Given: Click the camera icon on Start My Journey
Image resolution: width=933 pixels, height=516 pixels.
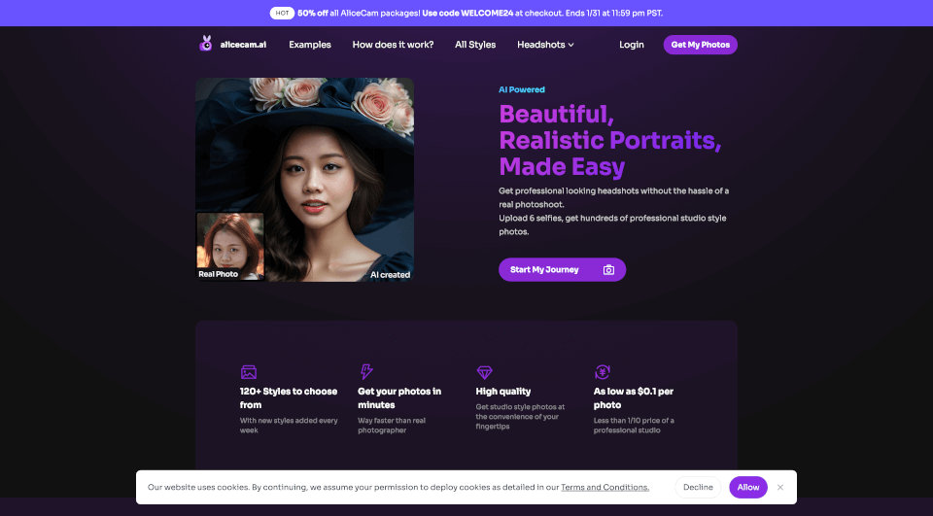Looking at the screenshot, I should [x=608, y=269].
